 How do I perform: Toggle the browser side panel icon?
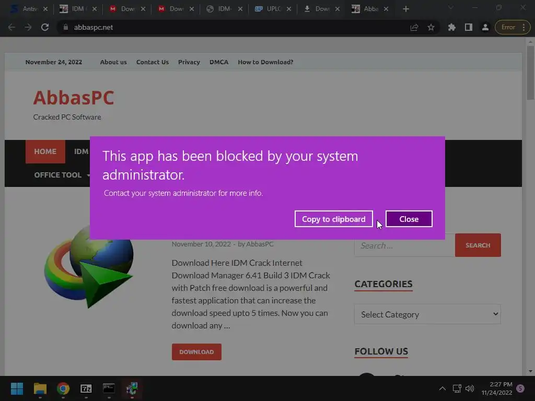coord(469,27)
